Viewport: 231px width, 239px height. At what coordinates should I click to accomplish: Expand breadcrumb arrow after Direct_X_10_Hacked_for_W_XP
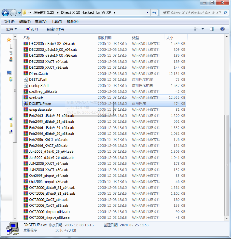[x=114, y=12]
